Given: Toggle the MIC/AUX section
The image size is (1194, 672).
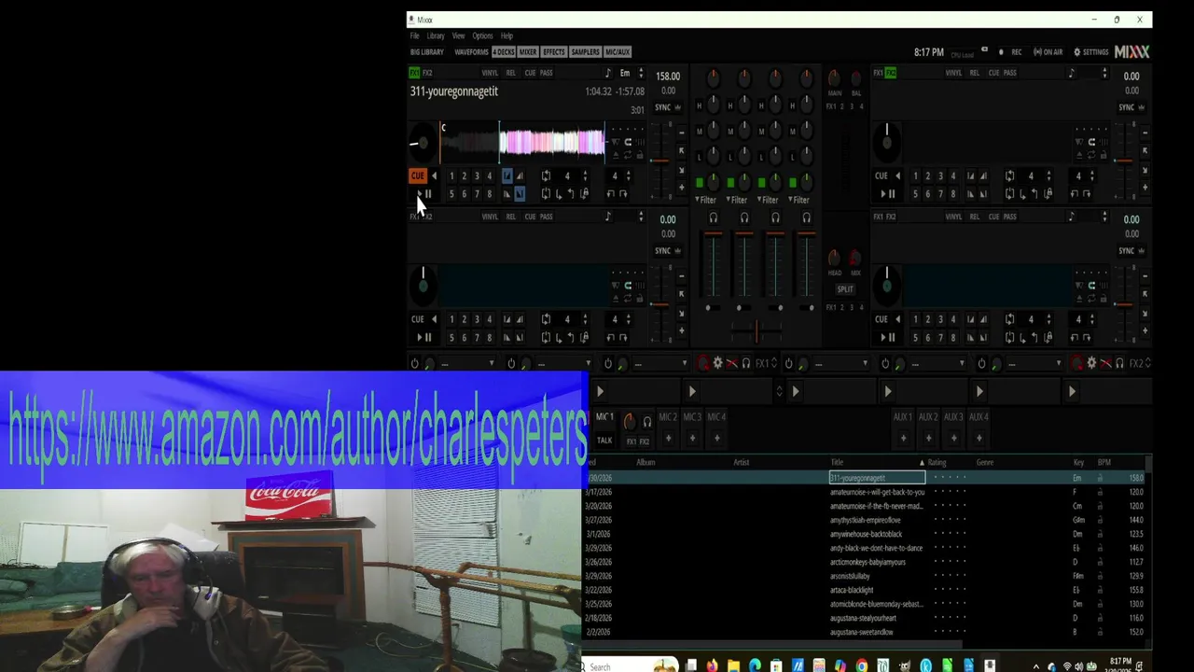Looking at the screenshot, I should (618, 52).
